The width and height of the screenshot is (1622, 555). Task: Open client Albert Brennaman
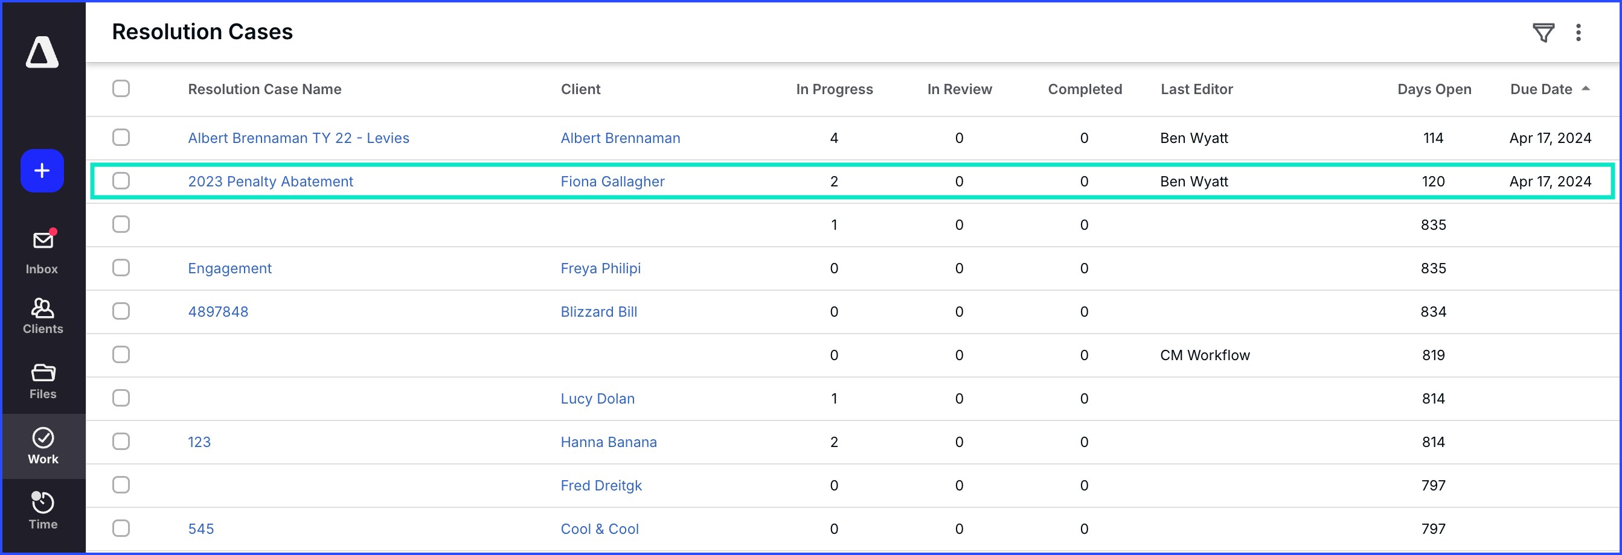coord(620,138)
